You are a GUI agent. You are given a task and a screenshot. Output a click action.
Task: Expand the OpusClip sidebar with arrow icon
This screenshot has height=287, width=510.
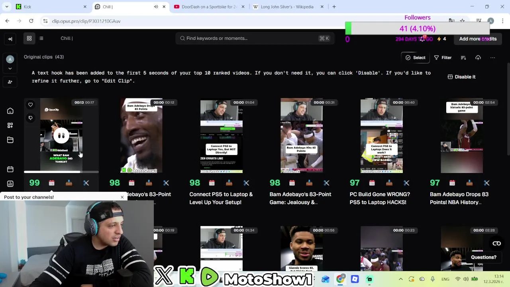click(10, 39)
